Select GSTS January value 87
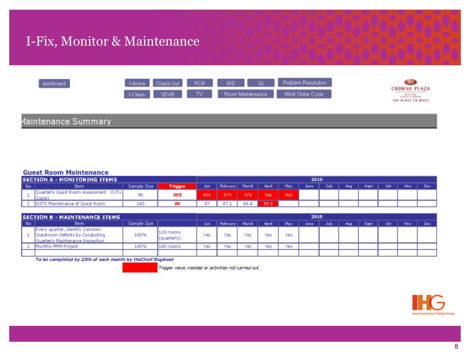The width and height of the screenshot is (470, 353). tap(207, 204)
